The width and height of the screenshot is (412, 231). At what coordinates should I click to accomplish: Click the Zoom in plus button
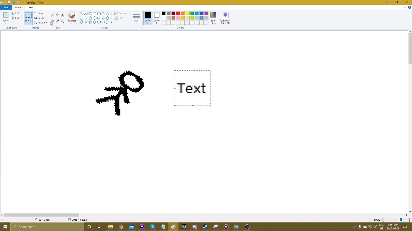click(409, 220)
